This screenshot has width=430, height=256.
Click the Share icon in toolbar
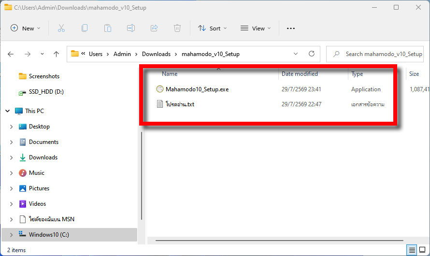tap(154, 28)
